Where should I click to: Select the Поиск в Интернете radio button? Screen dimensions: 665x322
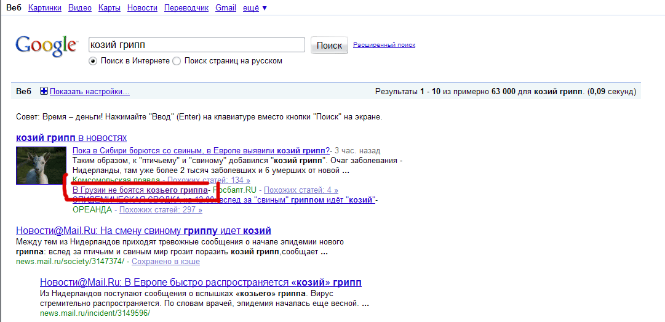coord(93,61)
